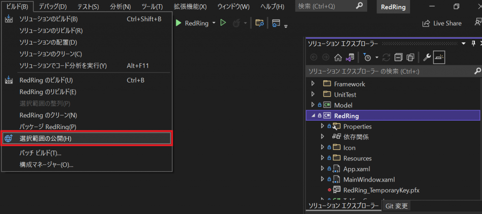Choose ソリューションの配置(D) menu item
482x214 pixels.
87,42
